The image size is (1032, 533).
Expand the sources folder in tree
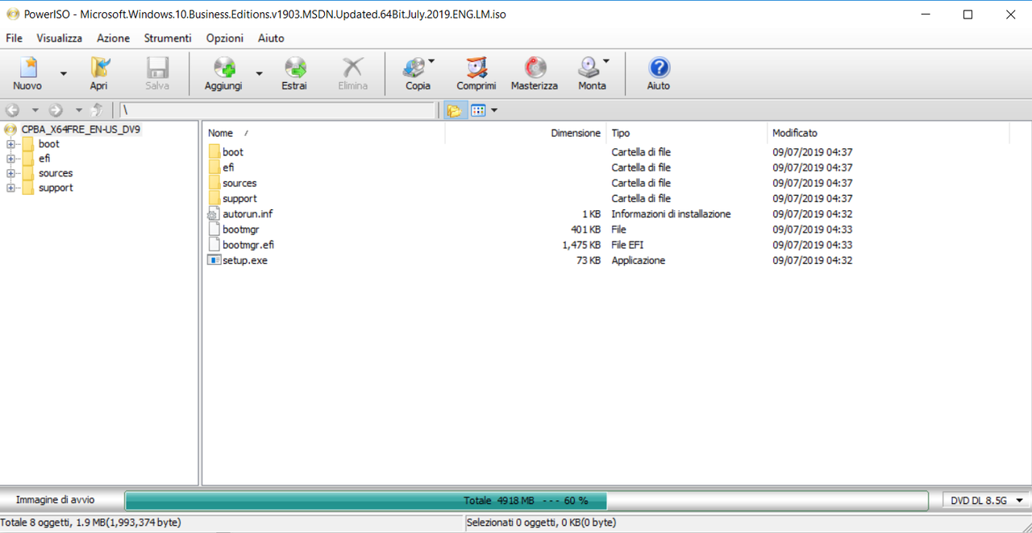10,173
